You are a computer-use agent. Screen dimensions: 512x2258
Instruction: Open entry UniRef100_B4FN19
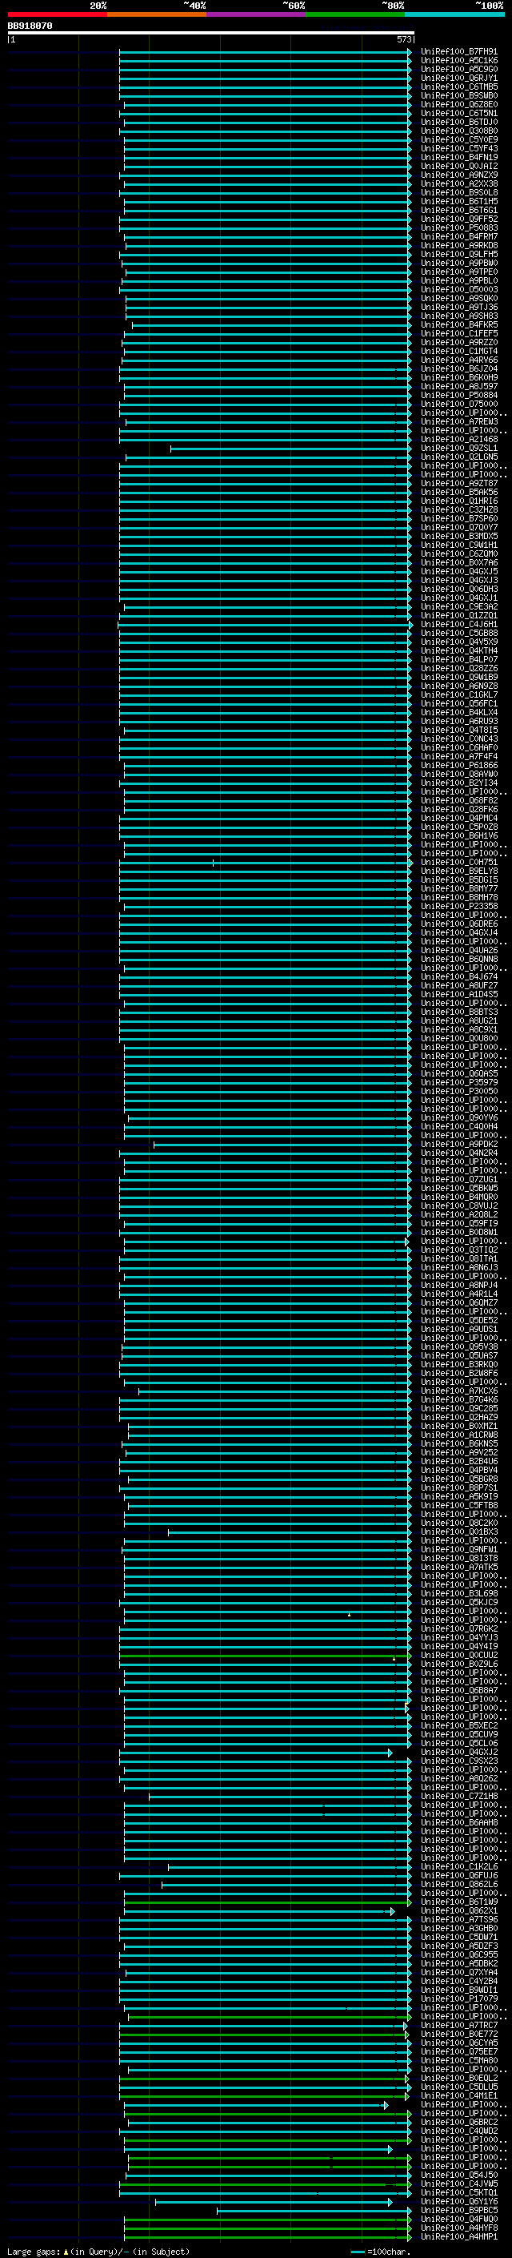458,158
